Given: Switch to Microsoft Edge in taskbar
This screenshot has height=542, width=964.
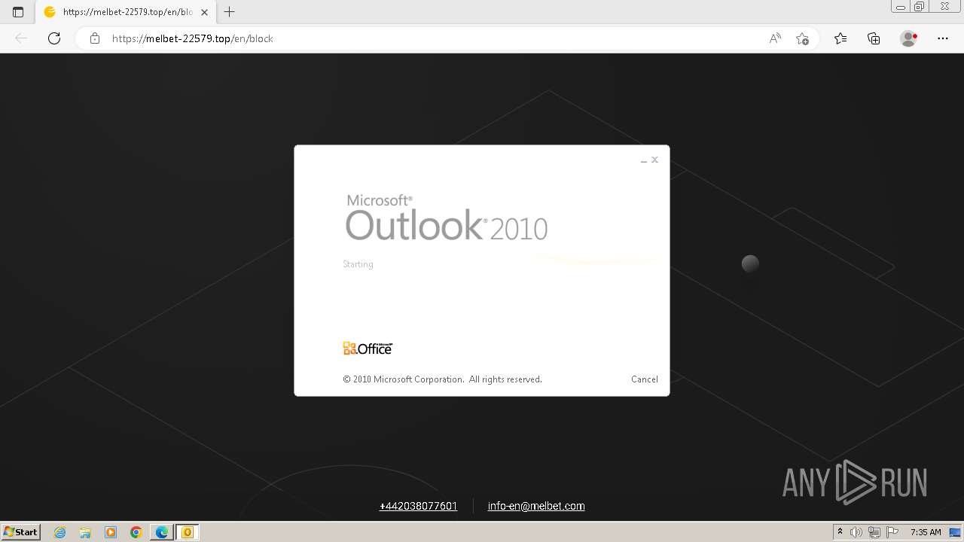Looking at the screenshot, I should [162, 532].
